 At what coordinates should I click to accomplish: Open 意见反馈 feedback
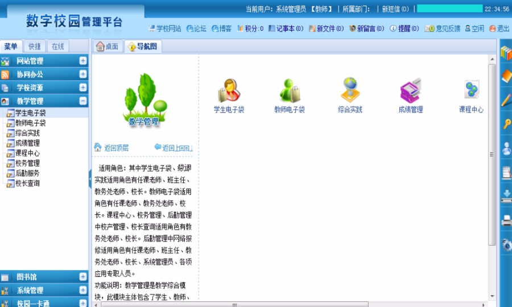click(443, 28)
